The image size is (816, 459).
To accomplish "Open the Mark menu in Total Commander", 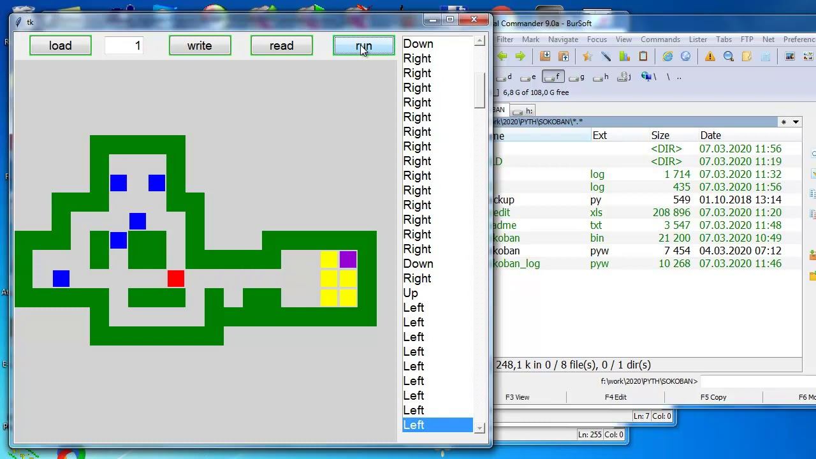I will click(530, 40).
